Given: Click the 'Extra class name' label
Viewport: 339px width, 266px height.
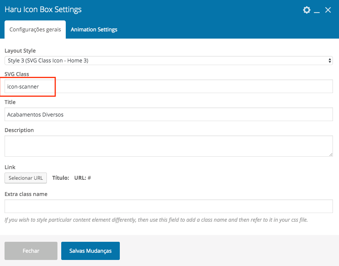Looking at the screenshot, I should point(26,194).
